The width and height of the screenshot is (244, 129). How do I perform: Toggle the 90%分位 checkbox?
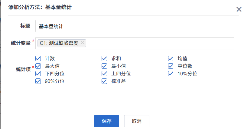pos(38,81)
